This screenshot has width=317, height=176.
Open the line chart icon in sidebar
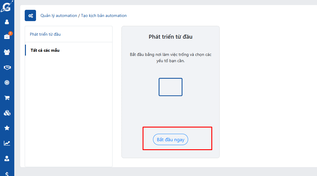[x=7, y=143]
